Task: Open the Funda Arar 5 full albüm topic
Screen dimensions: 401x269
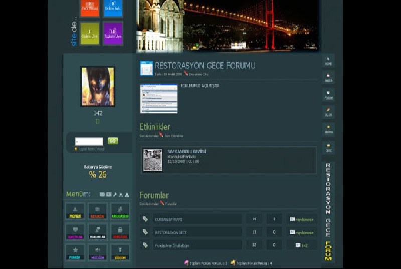Action: 172,246
